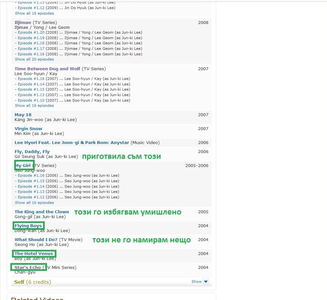Open the My Girl series link
This screenshot has width=327, height=300.
[x=23, y=166]
